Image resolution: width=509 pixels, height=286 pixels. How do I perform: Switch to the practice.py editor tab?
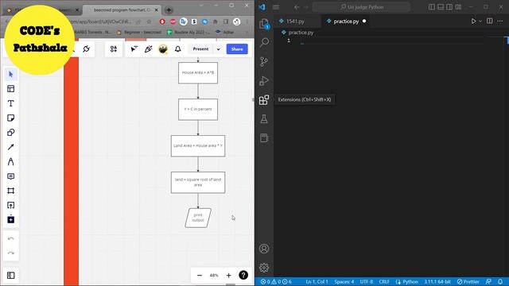pos(346,21)
